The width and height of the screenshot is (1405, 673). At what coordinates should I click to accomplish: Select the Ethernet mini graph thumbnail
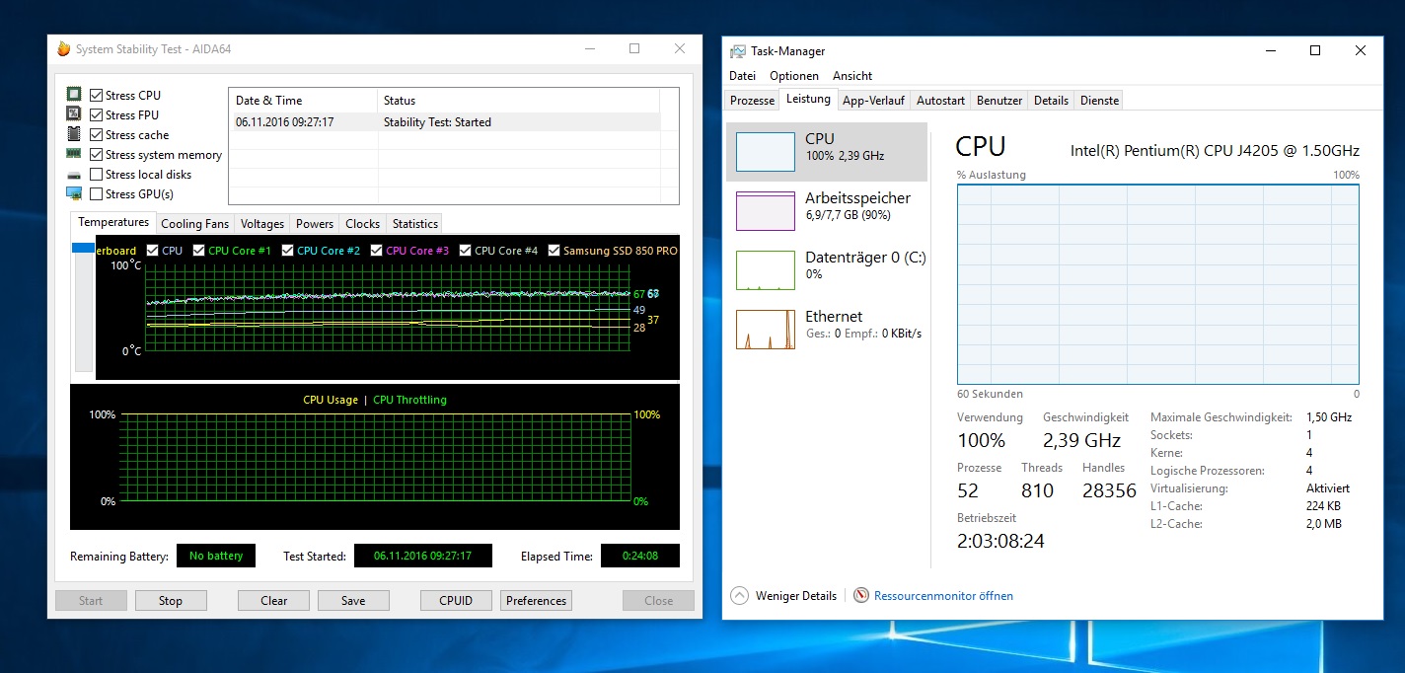[766, 330]
